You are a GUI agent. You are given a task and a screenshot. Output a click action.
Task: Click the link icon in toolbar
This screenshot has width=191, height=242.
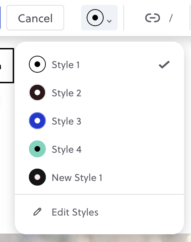coord(153,18)
